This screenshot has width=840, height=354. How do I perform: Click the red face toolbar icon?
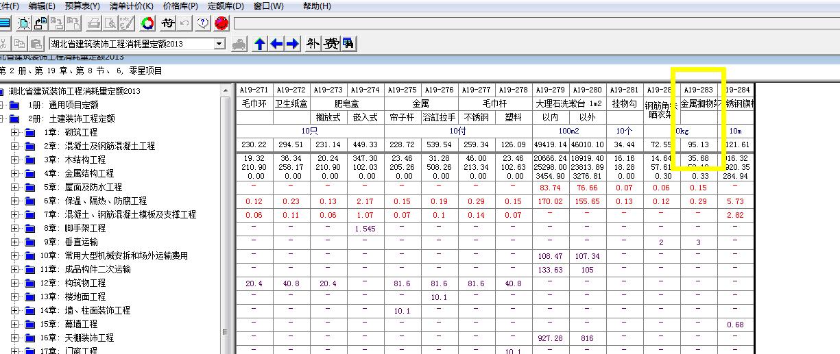(221, 23)
